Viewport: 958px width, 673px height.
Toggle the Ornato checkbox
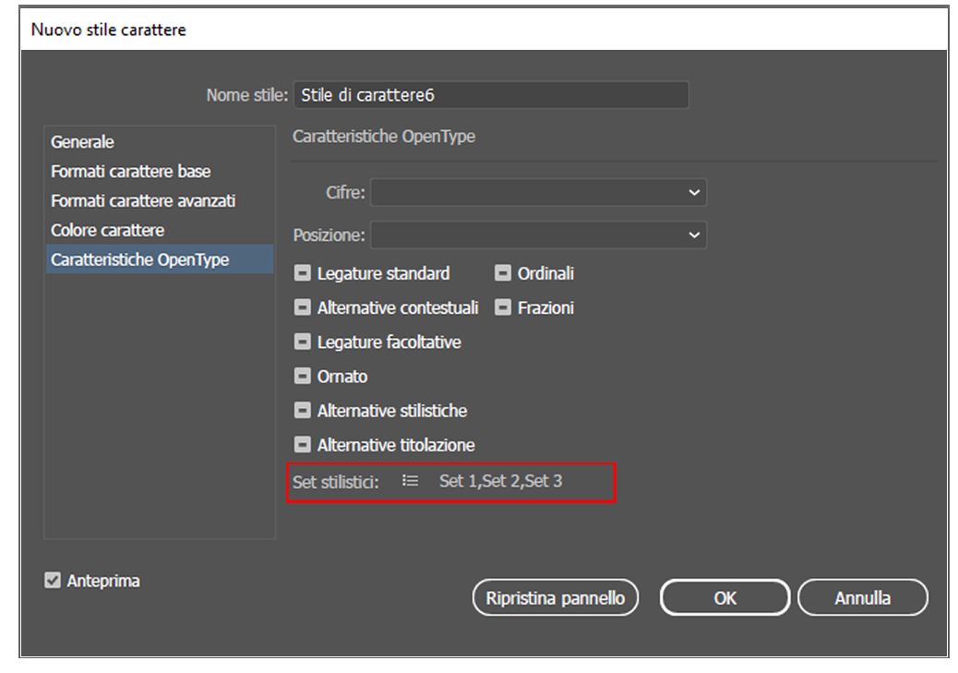tap(303, 377)
